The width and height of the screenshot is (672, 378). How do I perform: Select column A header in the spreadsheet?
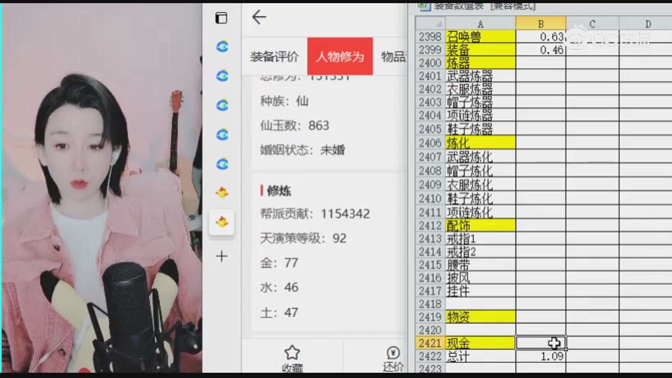480,24
